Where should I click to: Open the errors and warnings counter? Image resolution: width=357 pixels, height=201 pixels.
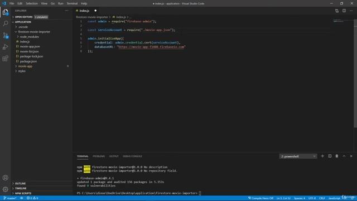32,198
